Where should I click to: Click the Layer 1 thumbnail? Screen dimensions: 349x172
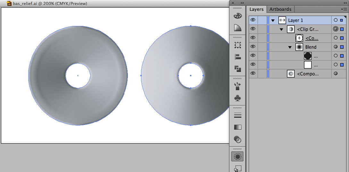coord(282,20)
